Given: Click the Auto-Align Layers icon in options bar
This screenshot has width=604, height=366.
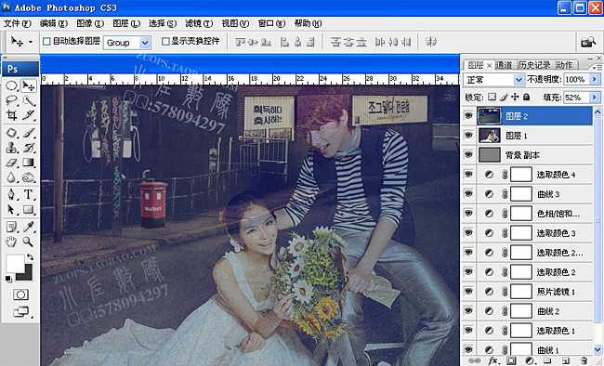Looking at the screenshot, I should pos(430,41).
